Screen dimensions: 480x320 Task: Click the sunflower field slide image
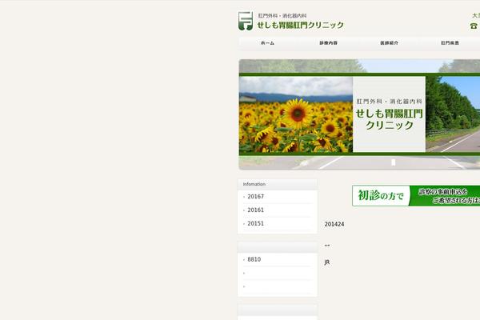[x=296, y=114]
